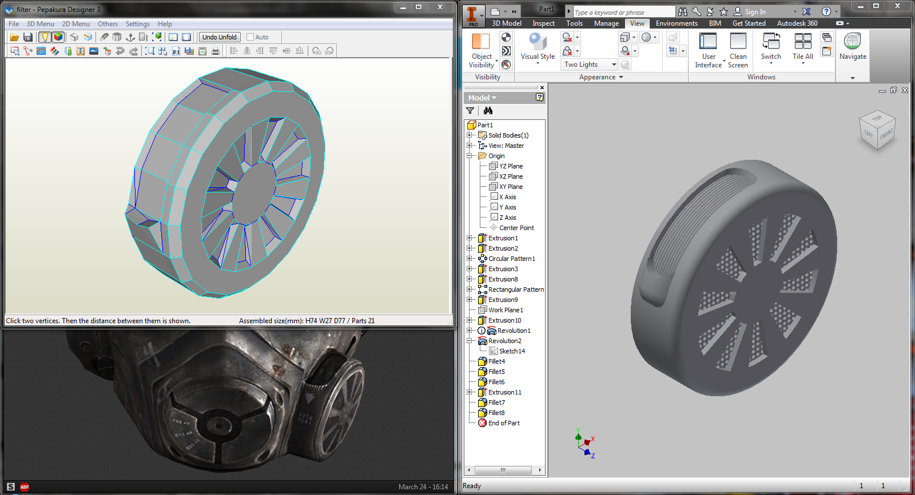Image resolution: width=915 pixels, height=495 pixels.
Task: Click the Clean Screen button
Action: click(x=738, y=50)
